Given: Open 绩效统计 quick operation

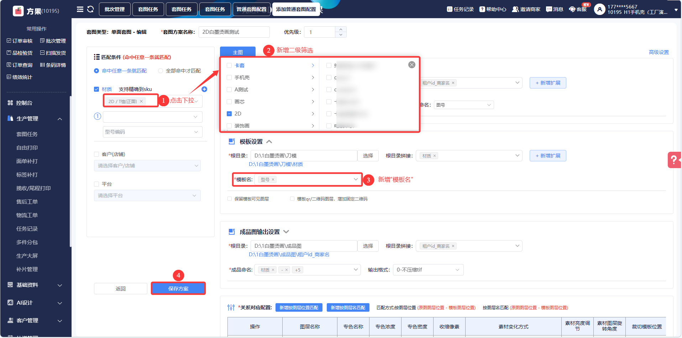Looking at the screenshot, I should pyautogui.click(x=20, y=77).
